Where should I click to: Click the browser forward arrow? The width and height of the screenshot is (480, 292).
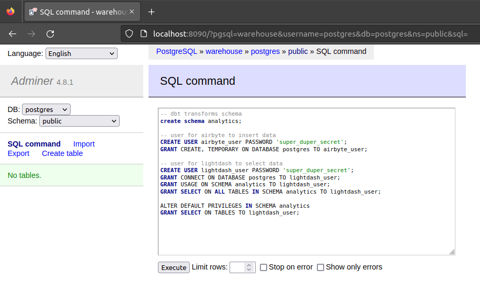click(31, 33)
